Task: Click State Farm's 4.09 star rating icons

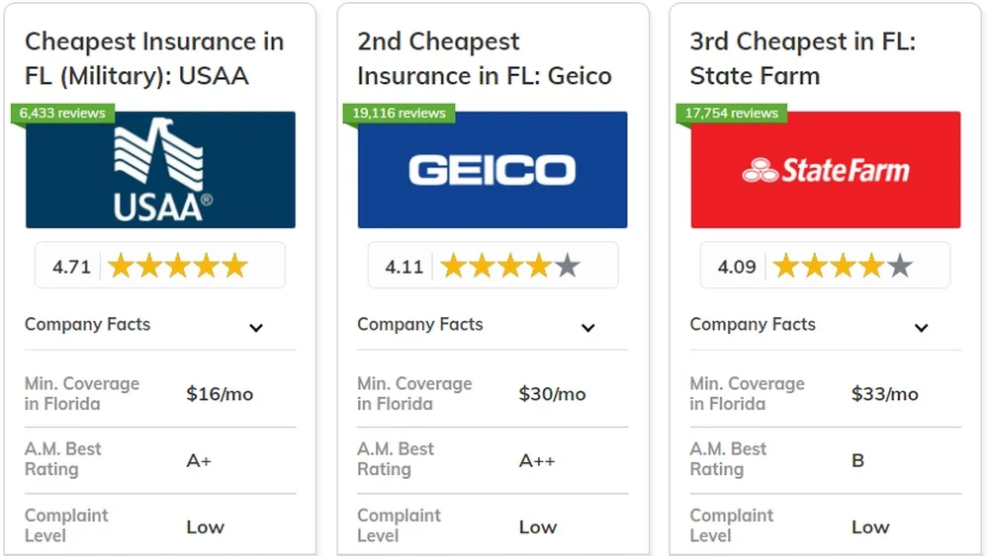Action: click(x=843, y=267)
